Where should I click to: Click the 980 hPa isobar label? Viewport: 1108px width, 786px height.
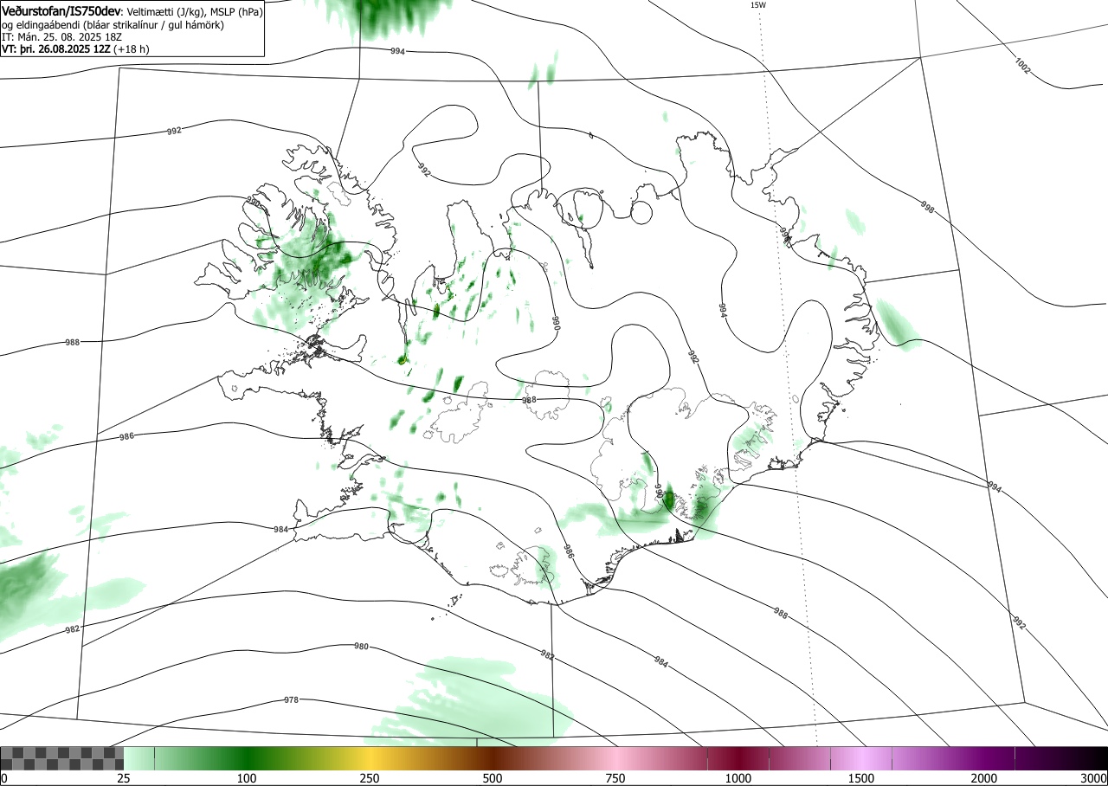361,647
